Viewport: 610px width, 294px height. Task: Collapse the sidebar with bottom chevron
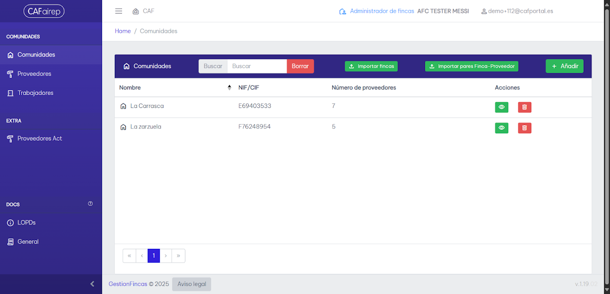(92, 284)
